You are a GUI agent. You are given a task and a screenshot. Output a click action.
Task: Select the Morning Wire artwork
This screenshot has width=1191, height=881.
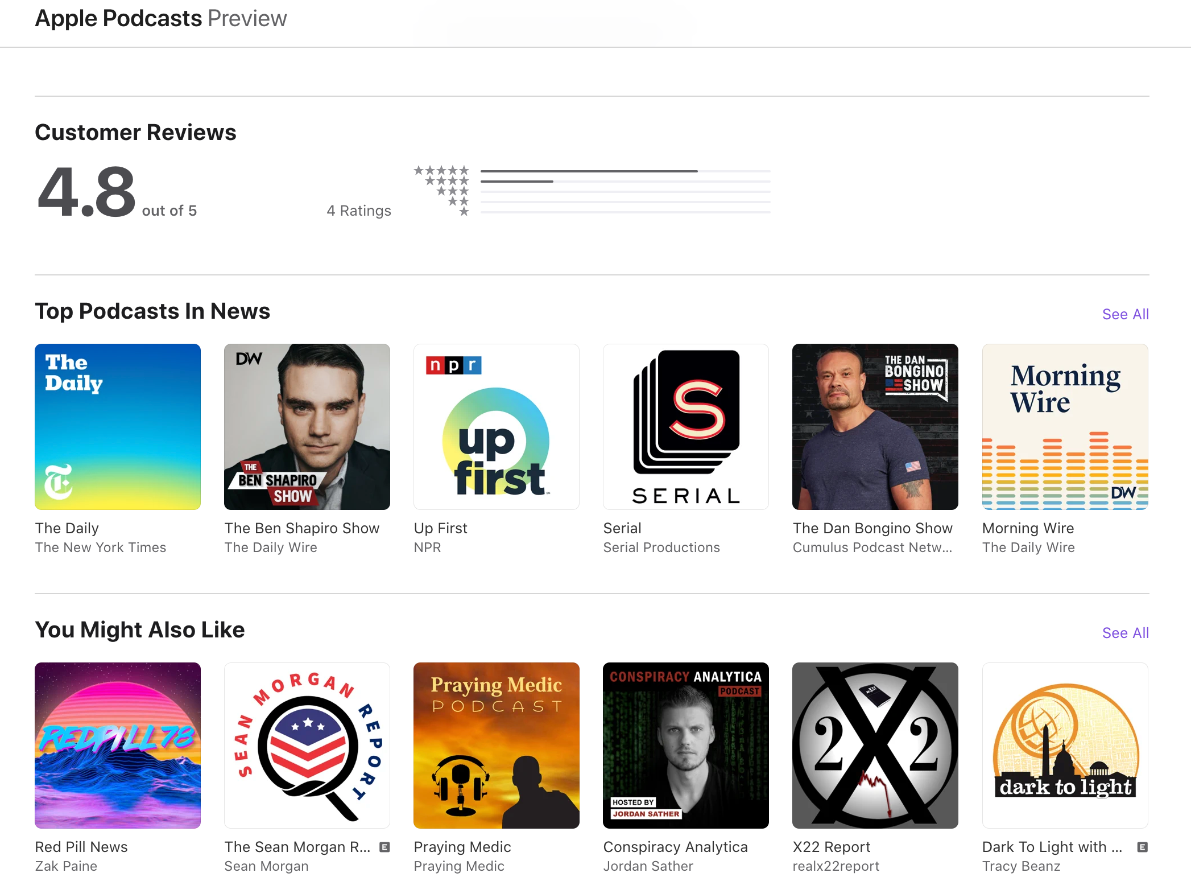point(1065,427)
